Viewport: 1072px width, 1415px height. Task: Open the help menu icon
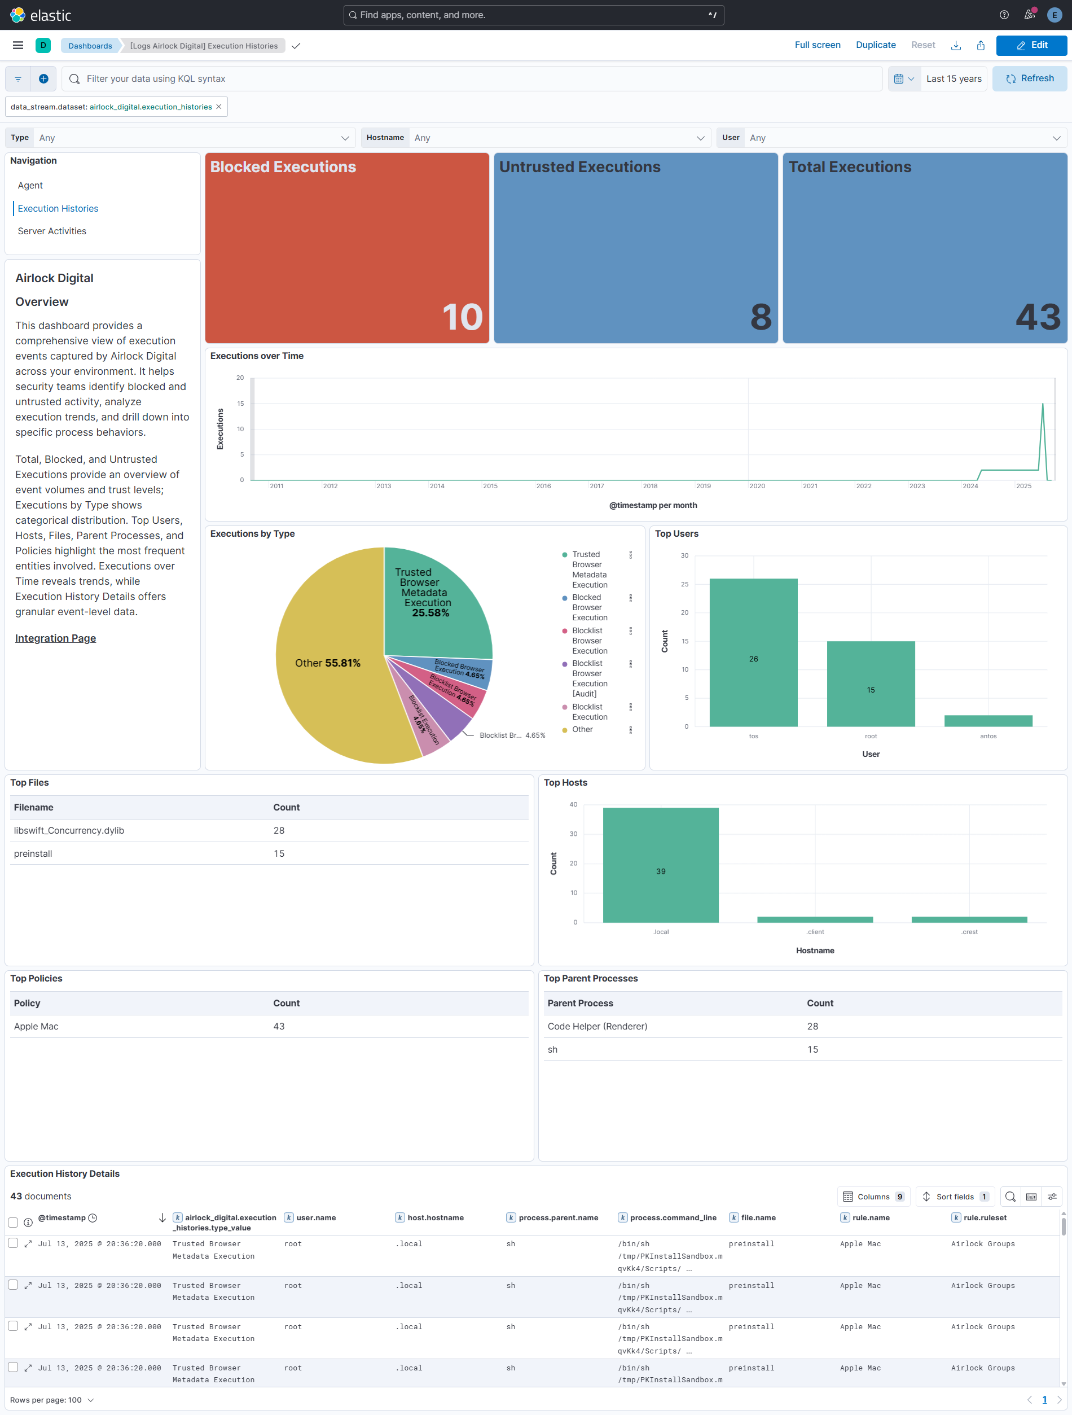1004,15
